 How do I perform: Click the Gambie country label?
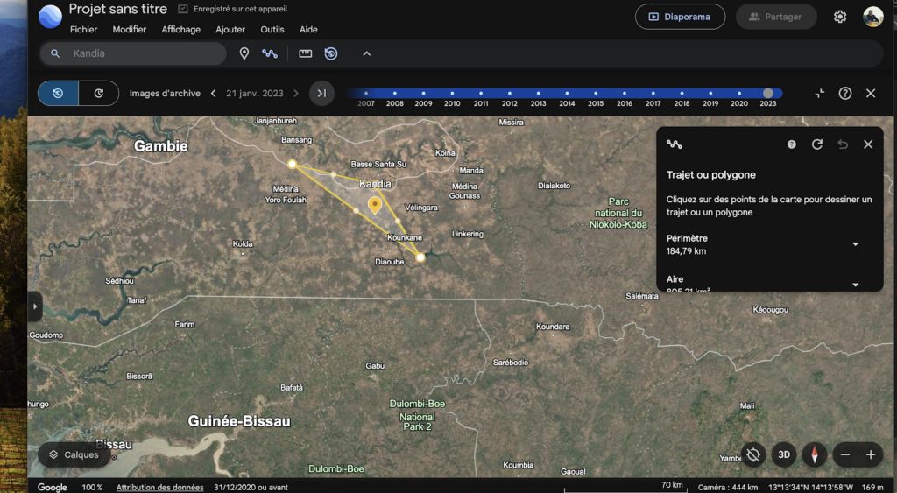click(161, 146)
